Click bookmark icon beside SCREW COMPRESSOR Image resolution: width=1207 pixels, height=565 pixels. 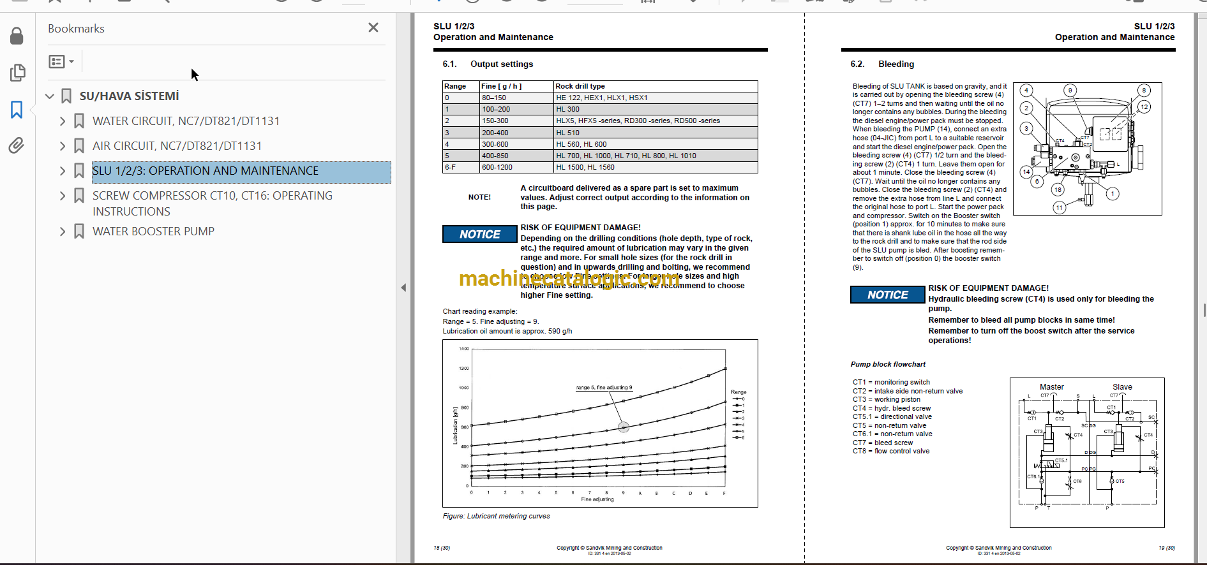79,196
